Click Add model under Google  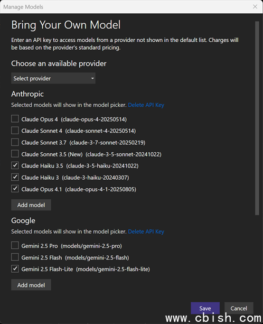pyautogui.click(x=31, y=285)
